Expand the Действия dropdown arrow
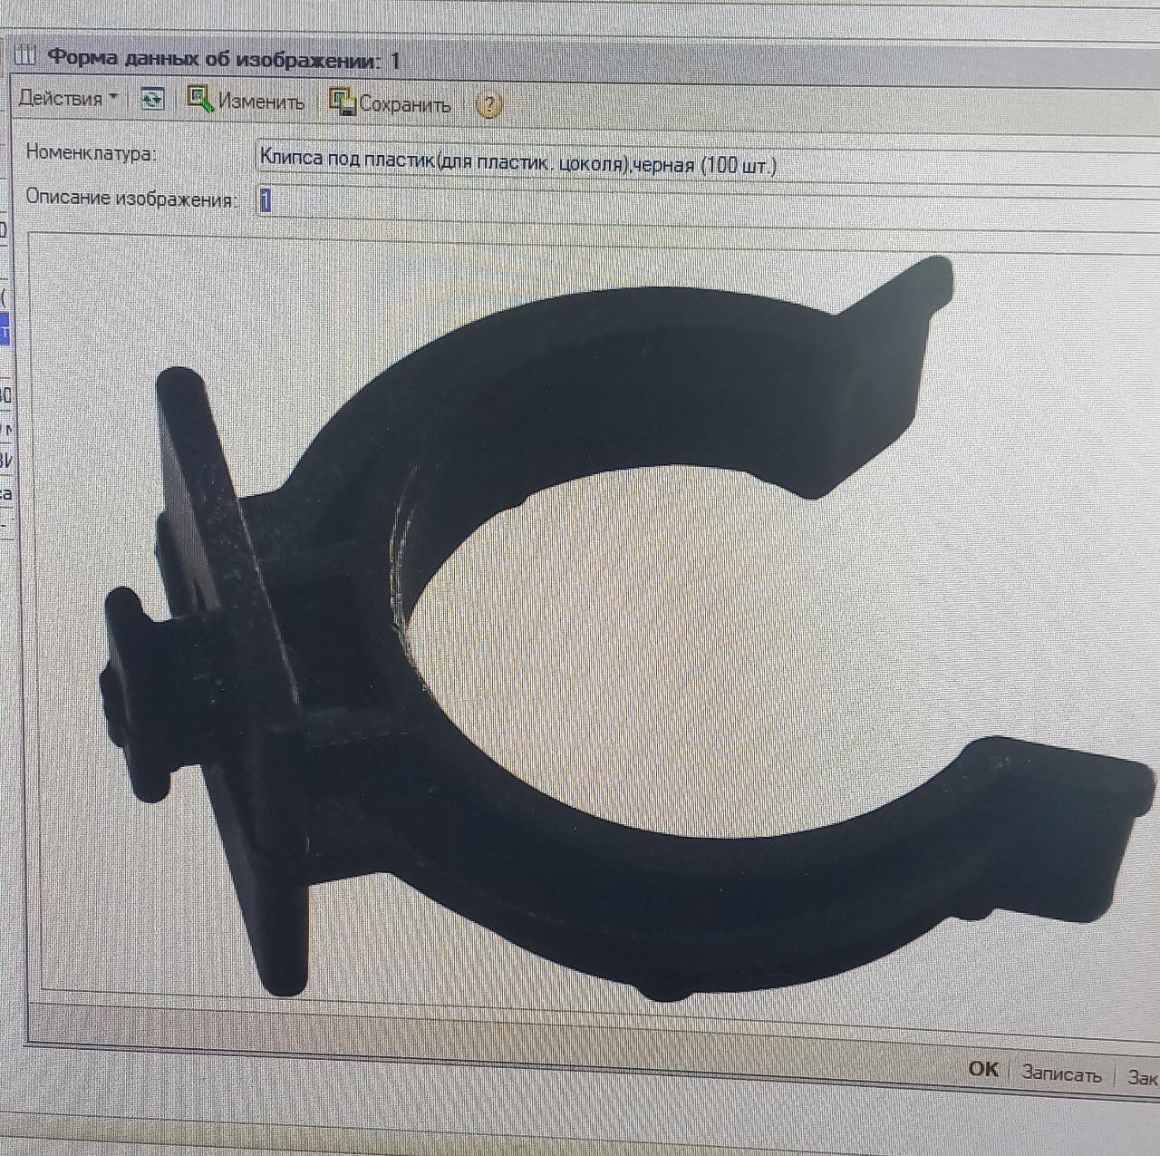 [x=113, y=96]
